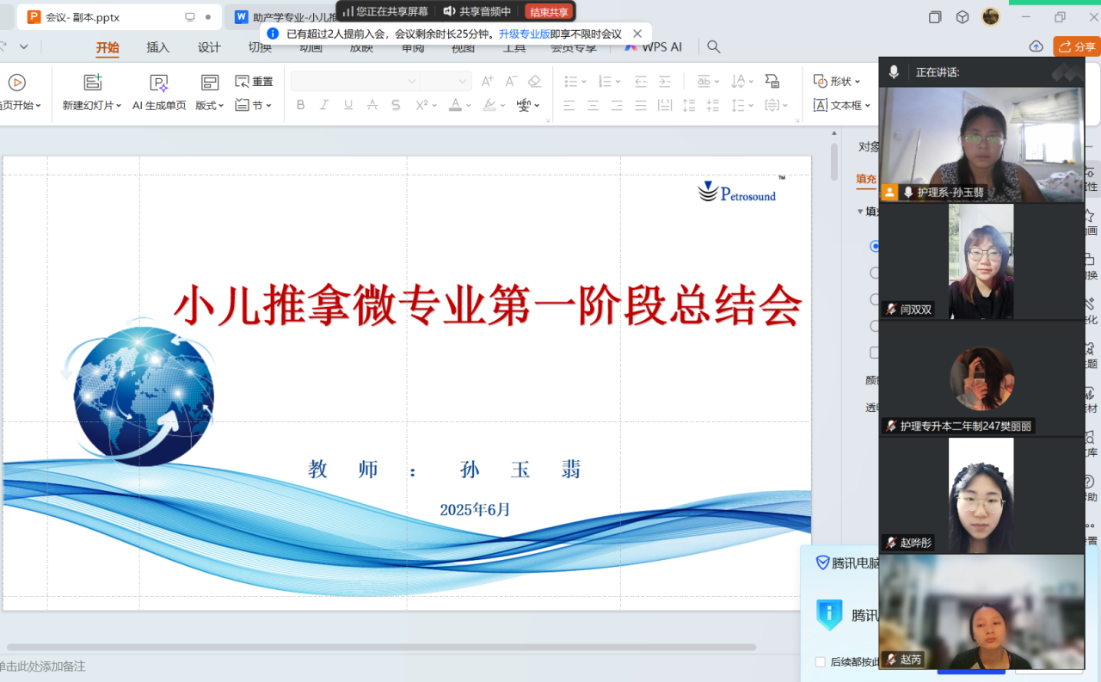This screenshot has width=1101, height=682.
Task: Open the ribbon search magnifier
Action: coord(713,47)
